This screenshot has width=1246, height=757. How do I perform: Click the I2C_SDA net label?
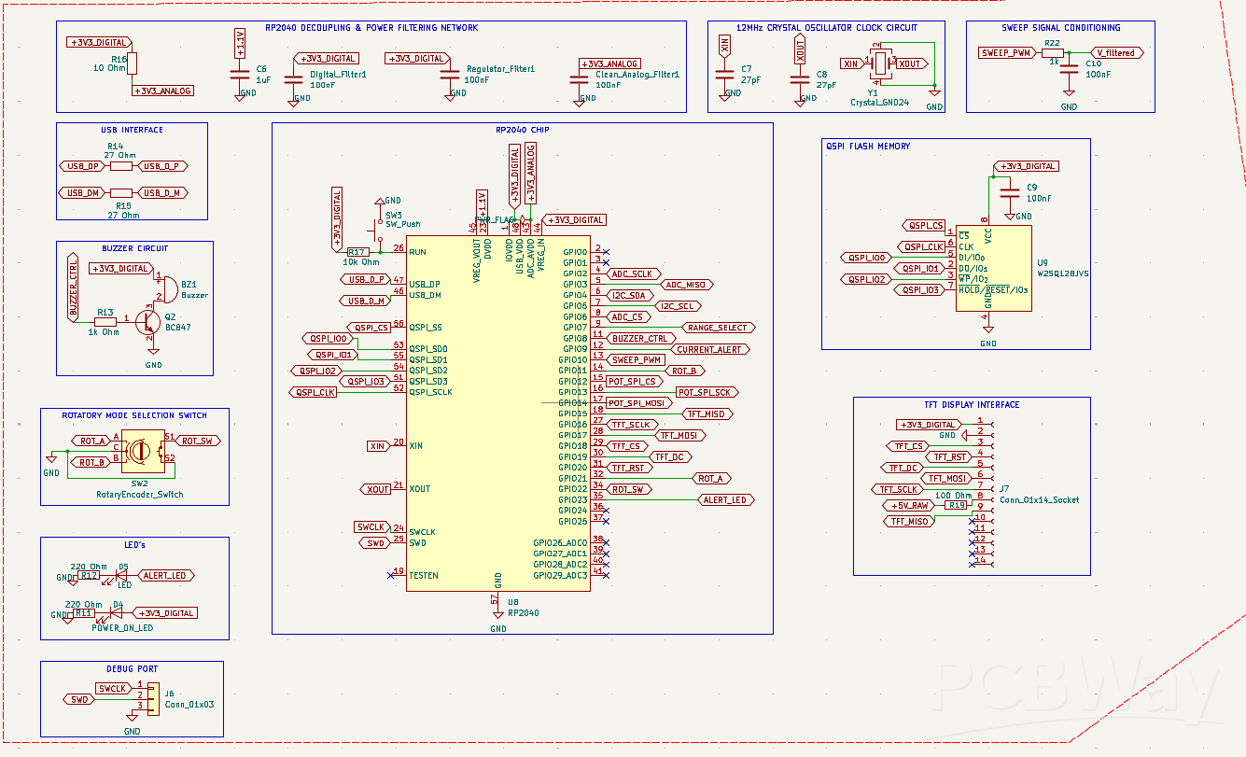(629, 295)
